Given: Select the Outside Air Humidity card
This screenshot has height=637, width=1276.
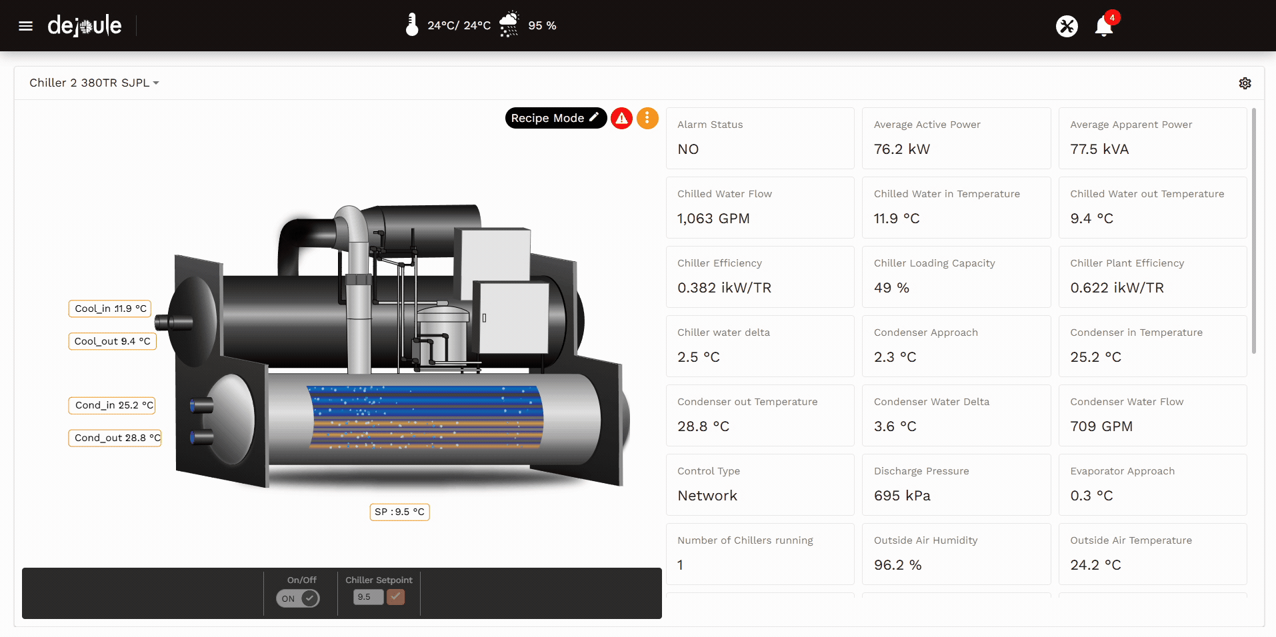Looking at the screenshot, I should point(957,554).
